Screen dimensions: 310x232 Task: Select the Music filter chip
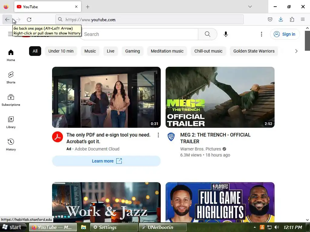[90, 51]
